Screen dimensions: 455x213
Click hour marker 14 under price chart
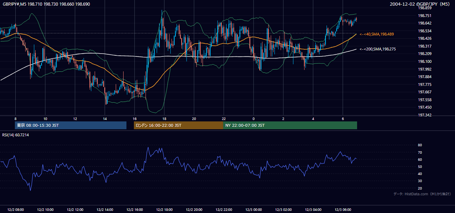pos(105,119)
